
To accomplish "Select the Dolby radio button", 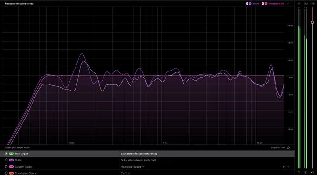I will click(6, 160).
